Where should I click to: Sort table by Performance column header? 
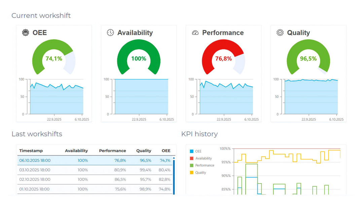point(112,151)
